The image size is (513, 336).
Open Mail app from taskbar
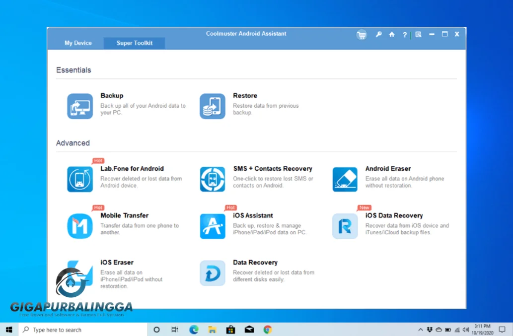point(249,330)
